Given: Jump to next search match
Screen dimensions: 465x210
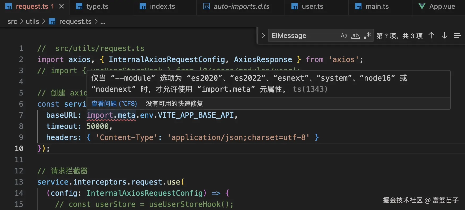Looking at the screenshot, I should (444, 36).
